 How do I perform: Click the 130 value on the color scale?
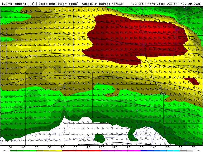141,147
